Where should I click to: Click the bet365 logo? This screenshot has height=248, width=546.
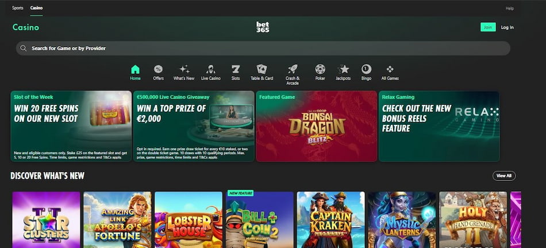click(263, 27)
